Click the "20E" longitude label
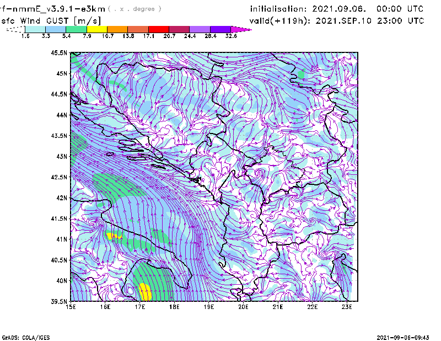441x341 pixels. (x=243, y=307)
